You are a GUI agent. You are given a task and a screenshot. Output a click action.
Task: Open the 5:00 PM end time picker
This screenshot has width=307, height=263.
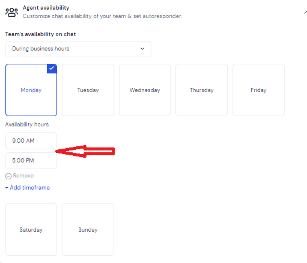(31, 161)
